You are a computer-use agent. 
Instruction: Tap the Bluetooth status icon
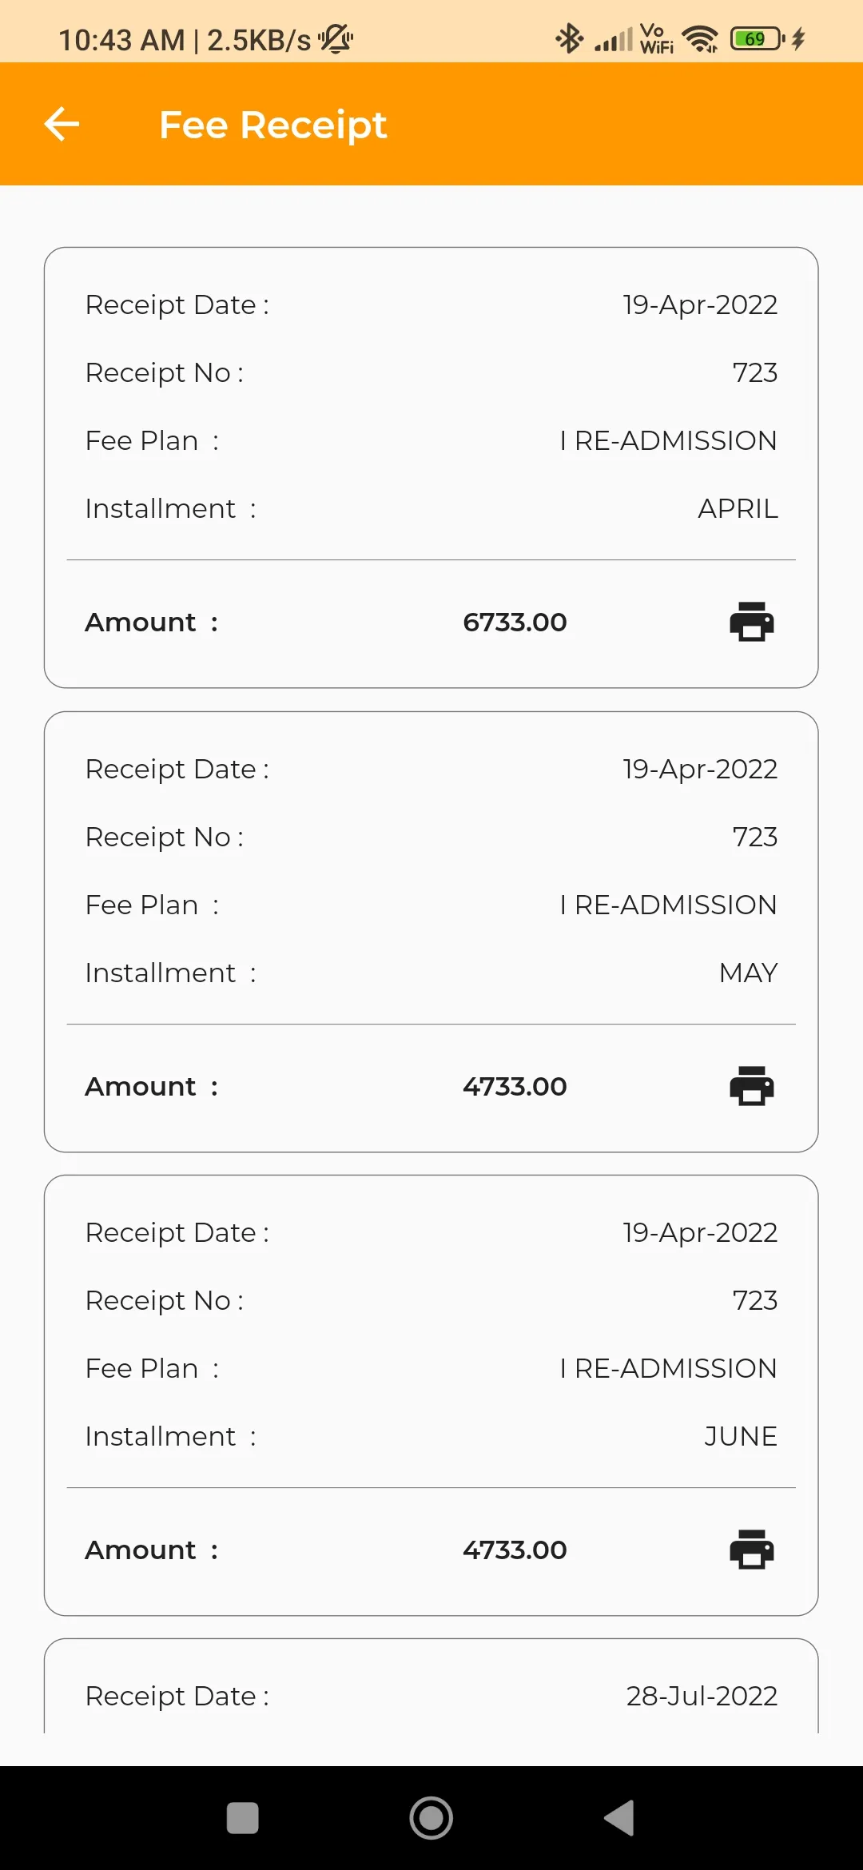(x=570, y=38)
